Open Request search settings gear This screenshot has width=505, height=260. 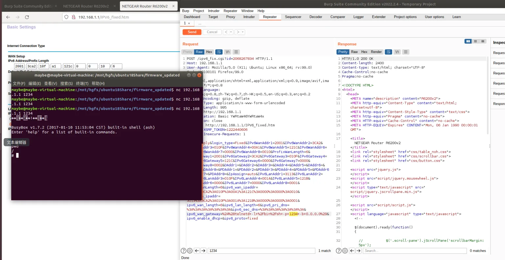190,251
